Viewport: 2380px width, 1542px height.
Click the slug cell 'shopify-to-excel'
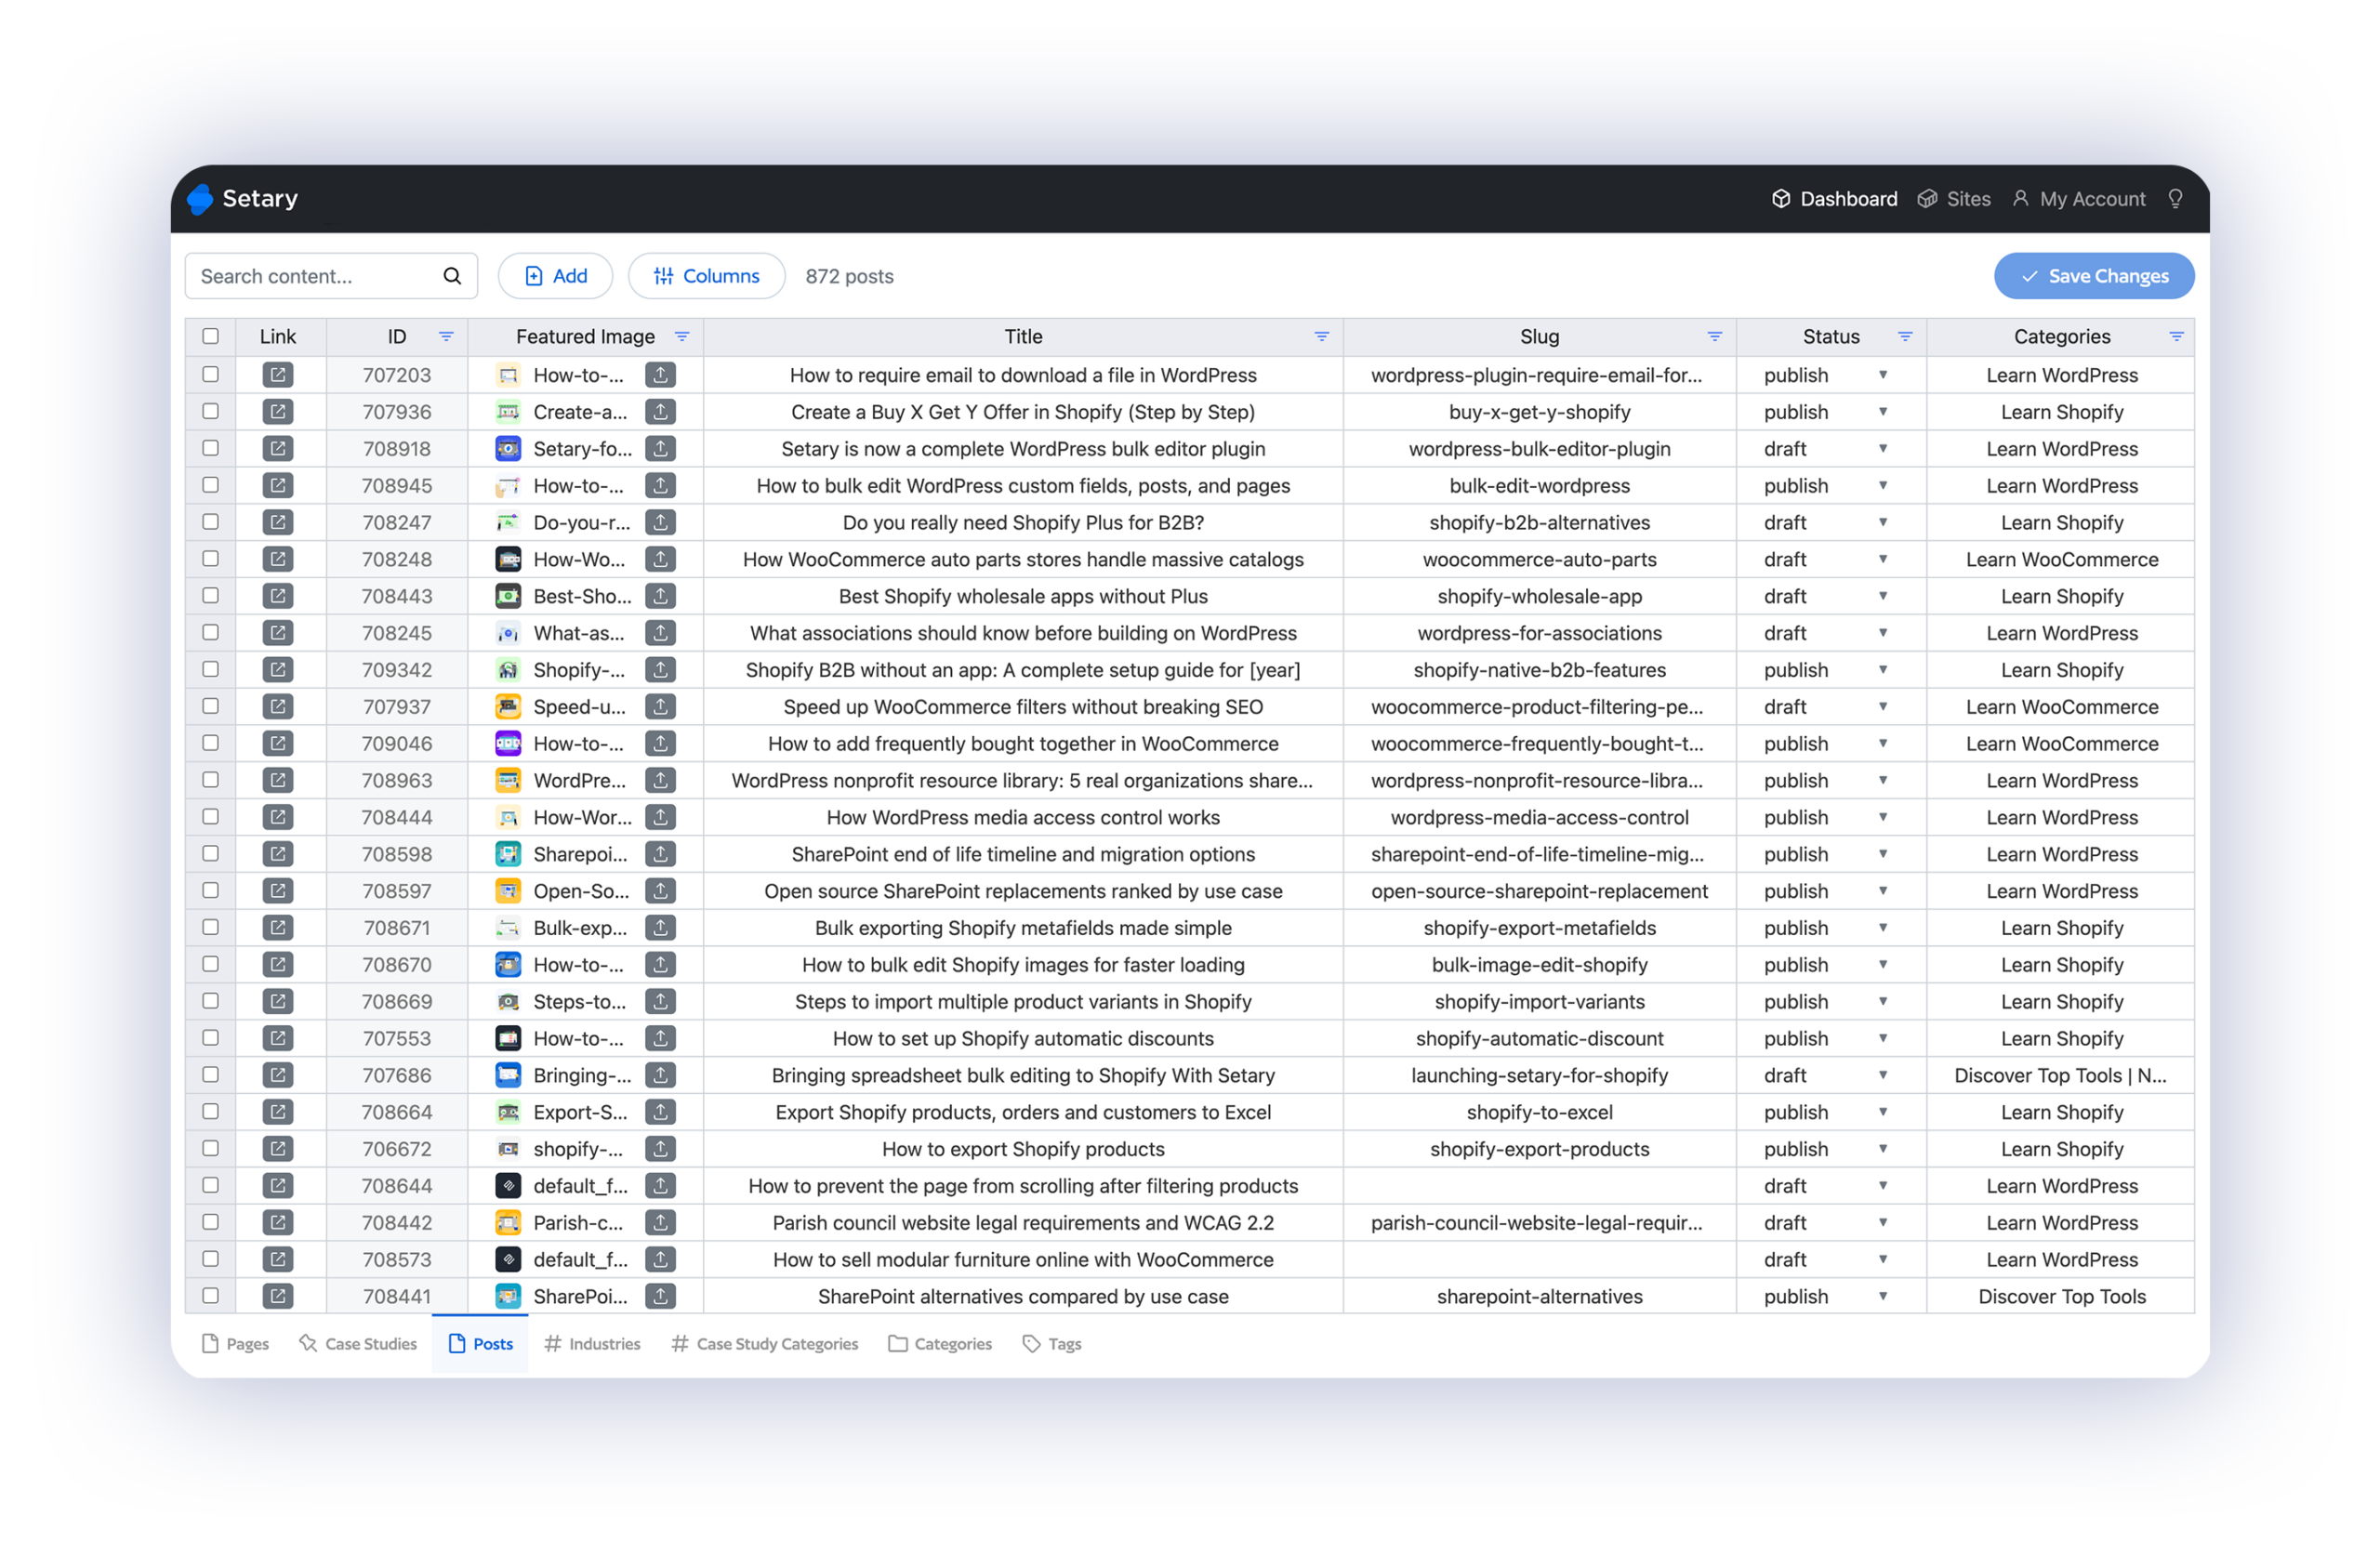click(x=1539, y=1112)
